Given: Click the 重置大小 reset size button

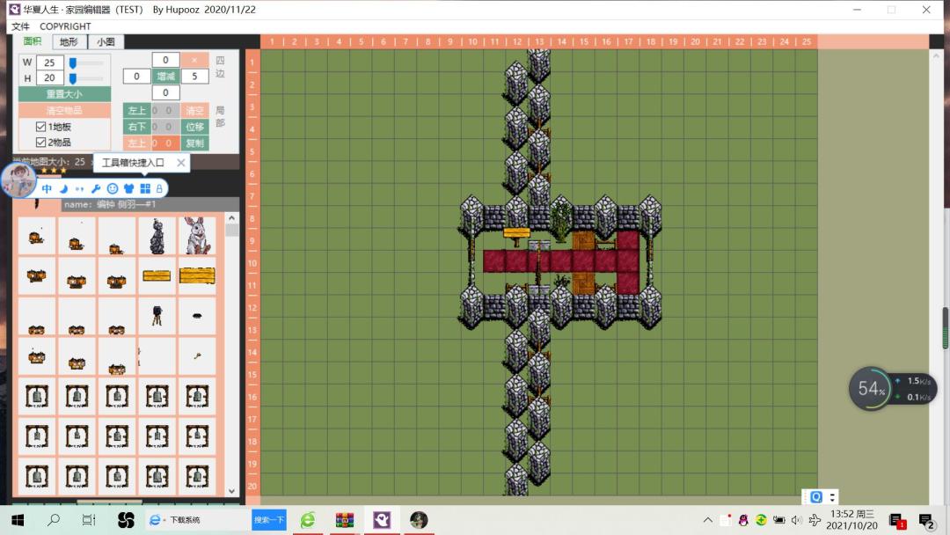Looking at the screenshot, I should (64, 94).
